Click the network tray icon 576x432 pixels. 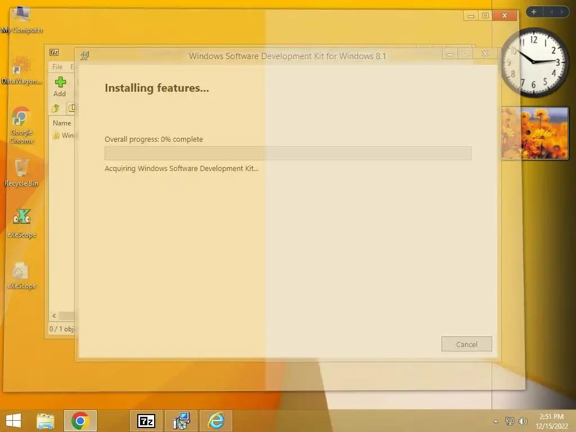point(510,421)
